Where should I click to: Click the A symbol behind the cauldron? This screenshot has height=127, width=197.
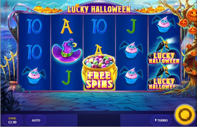click(x=98, y=49)
